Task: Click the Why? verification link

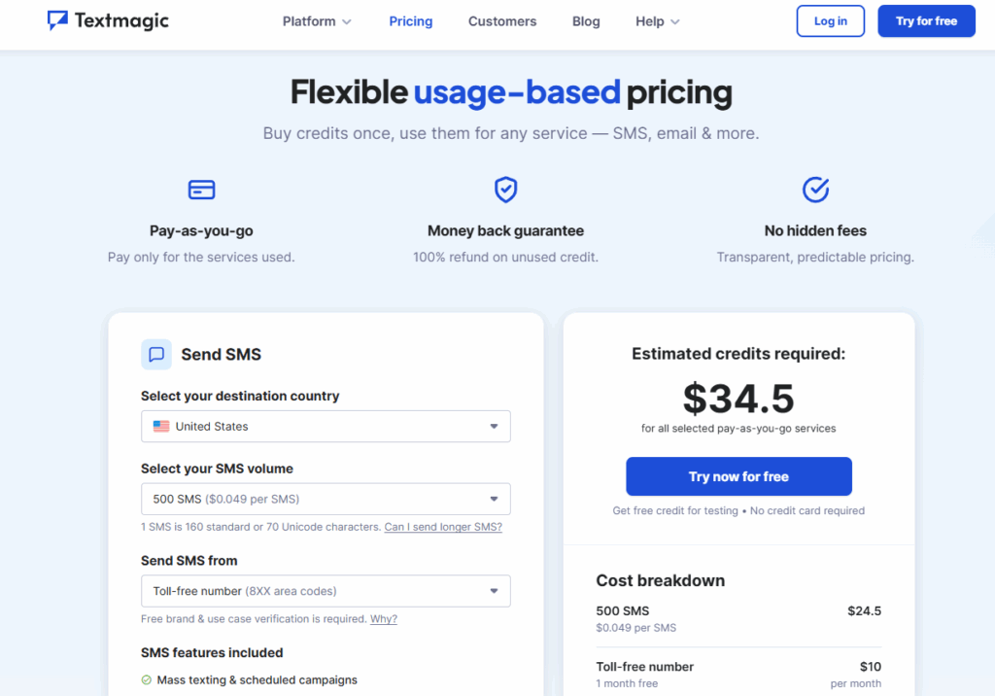Action: 383,618
